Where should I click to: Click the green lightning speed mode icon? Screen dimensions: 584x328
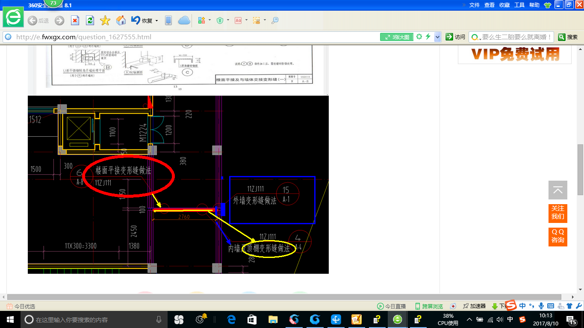(428, 37)
